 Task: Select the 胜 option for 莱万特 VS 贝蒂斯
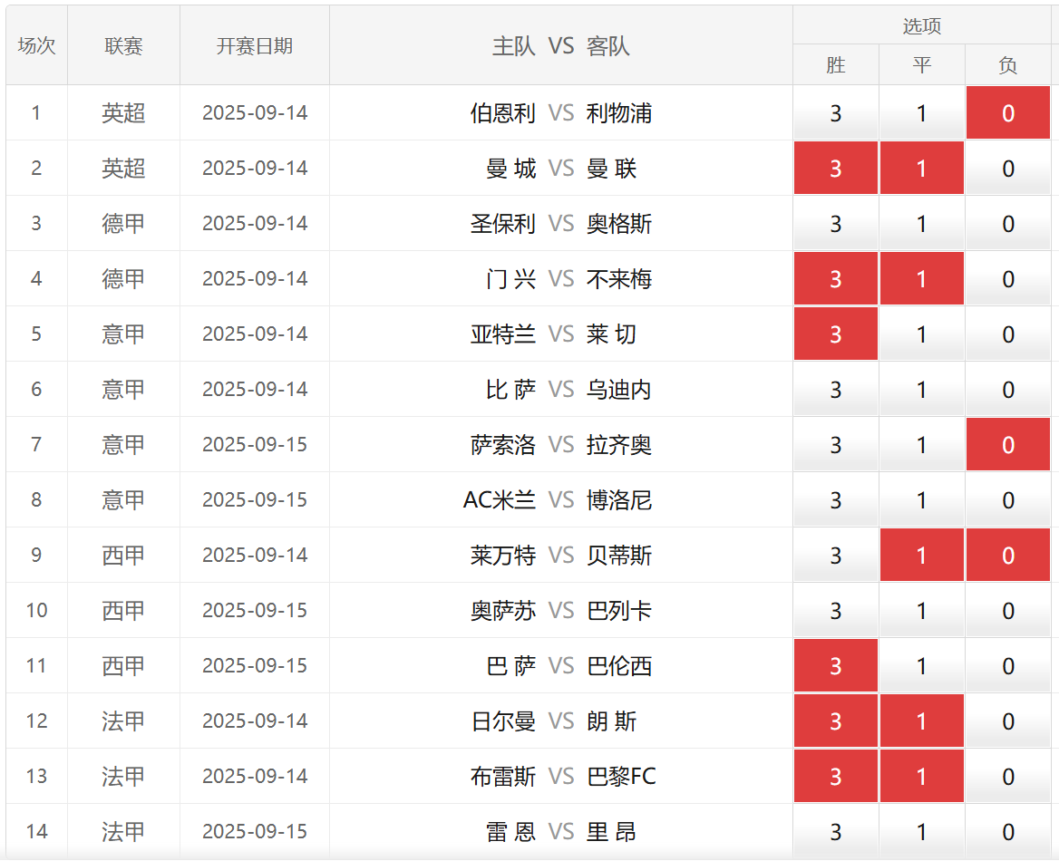835,556
